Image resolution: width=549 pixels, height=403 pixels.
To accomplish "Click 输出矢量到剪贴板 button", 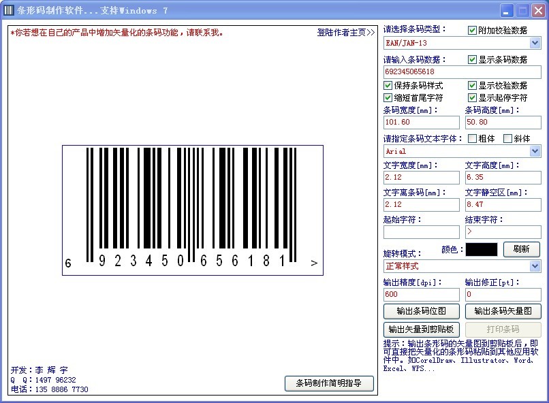I will tap(422, 329).
